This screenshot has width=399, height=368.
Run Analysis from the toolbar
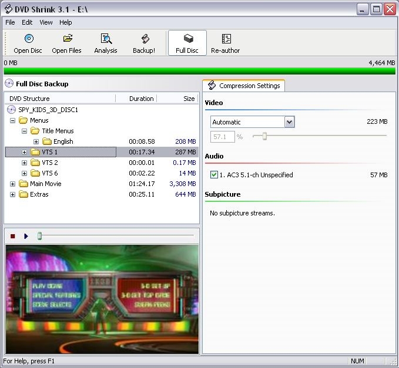point(106,43)
